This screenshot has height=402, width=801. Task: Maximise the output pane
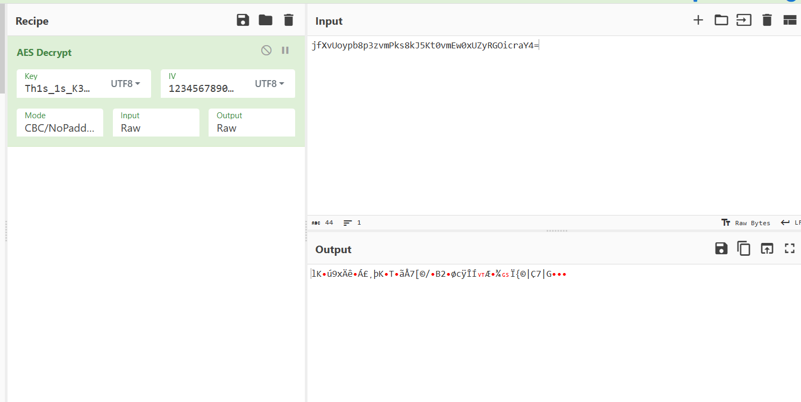(789, 248)
